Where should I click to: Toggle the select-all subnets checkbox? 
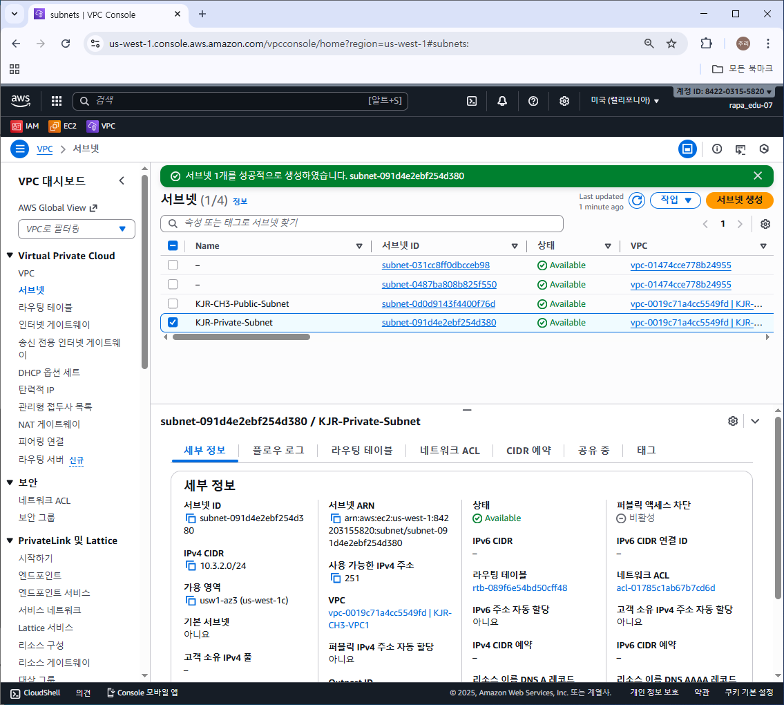pos(173,245)
